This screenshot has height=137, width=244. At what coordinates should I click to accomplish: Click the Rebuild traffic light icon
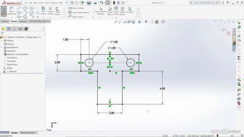tap(114, 3)
